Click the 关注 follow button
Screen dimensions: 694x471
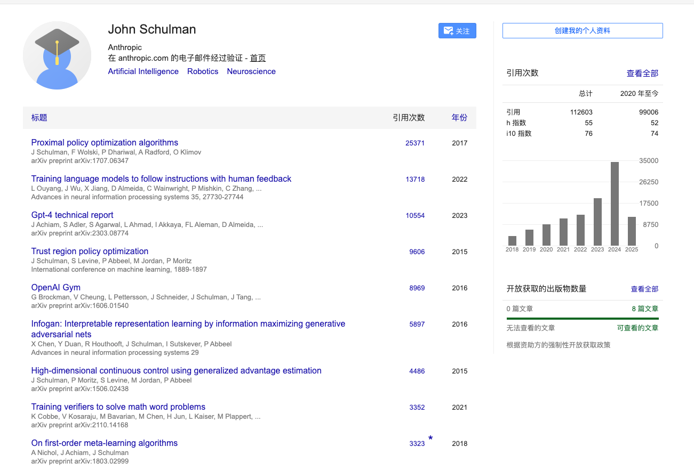[457, 31]
